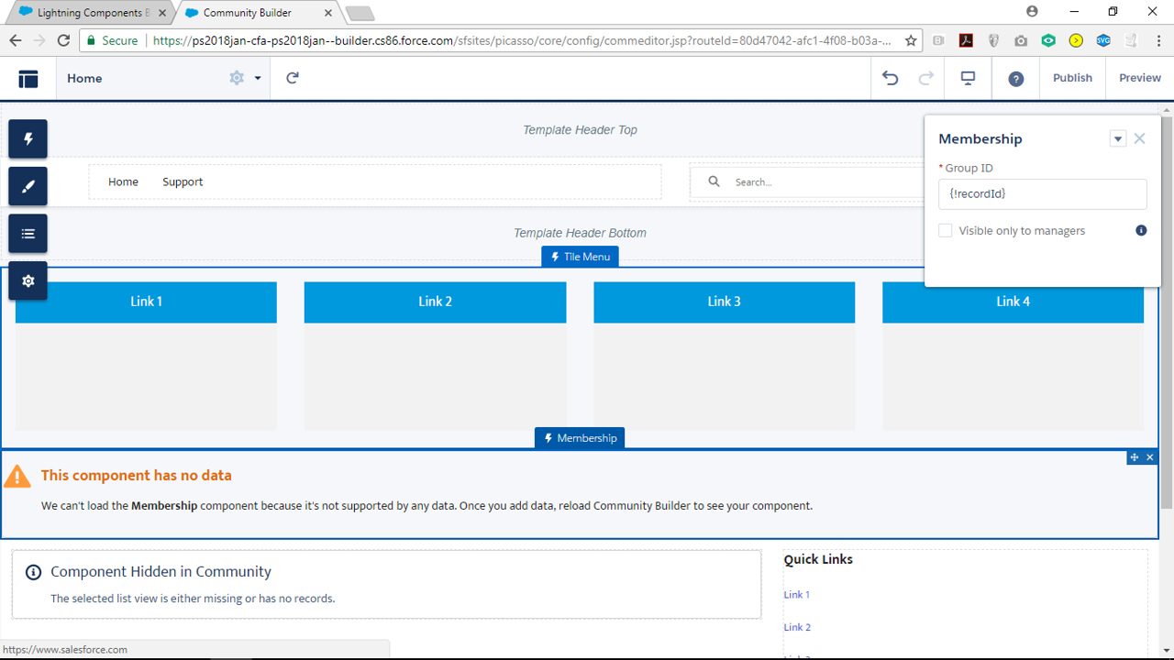Screen dimensions: 1174x660
Task: Open the Membership panel dropdown arrow
Action: point(1118,138)
